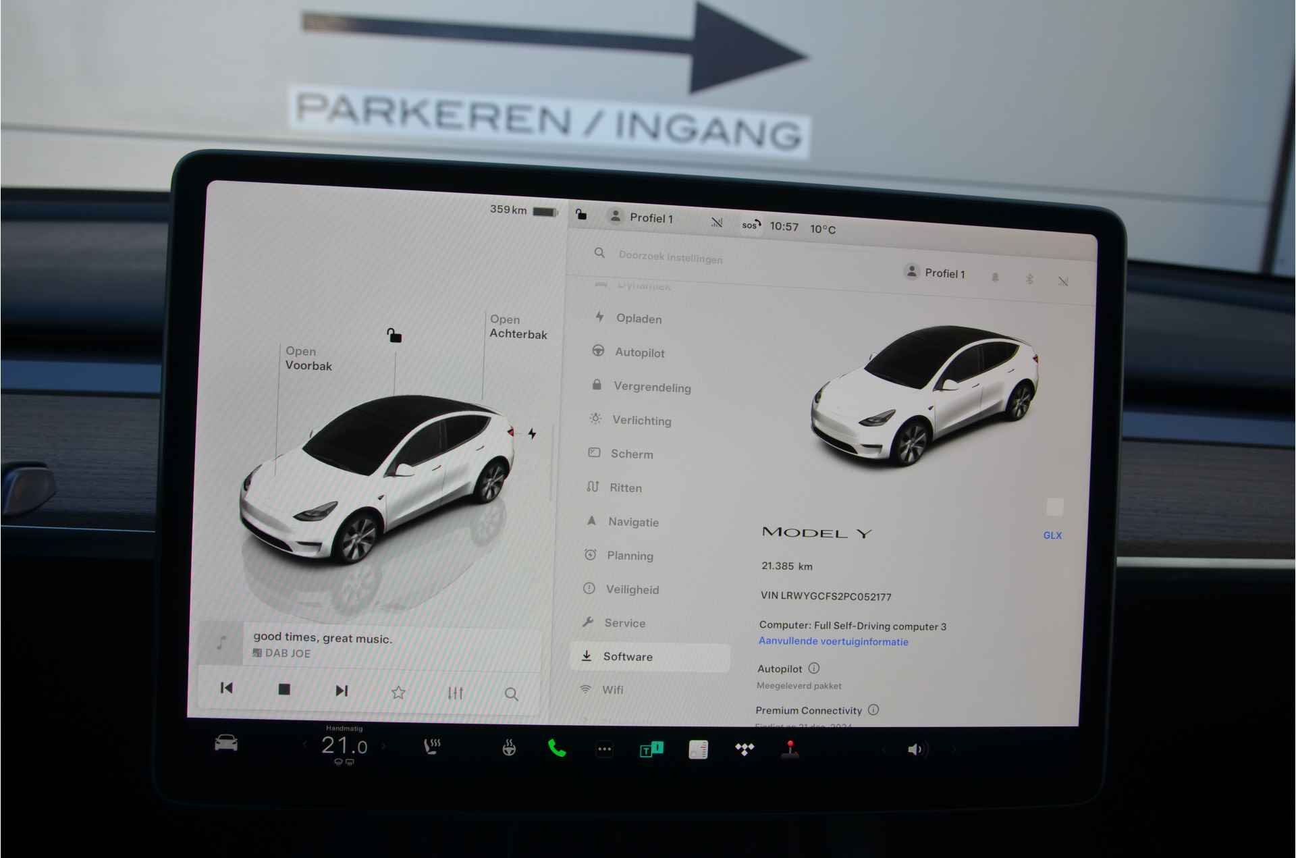Click the settings search magnifier icon
This screenshot has height=858, width=1296.
(599, 252)
